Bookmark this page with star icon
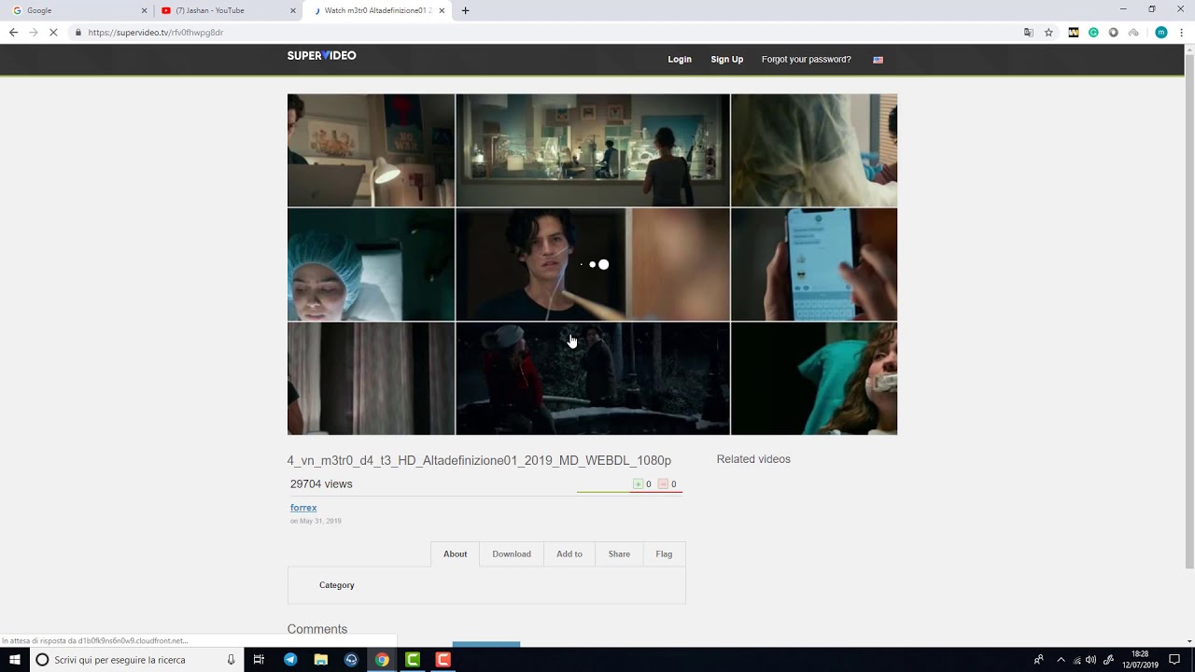Viewport: 1195px width, 672px height. [x=1048, y=32]
